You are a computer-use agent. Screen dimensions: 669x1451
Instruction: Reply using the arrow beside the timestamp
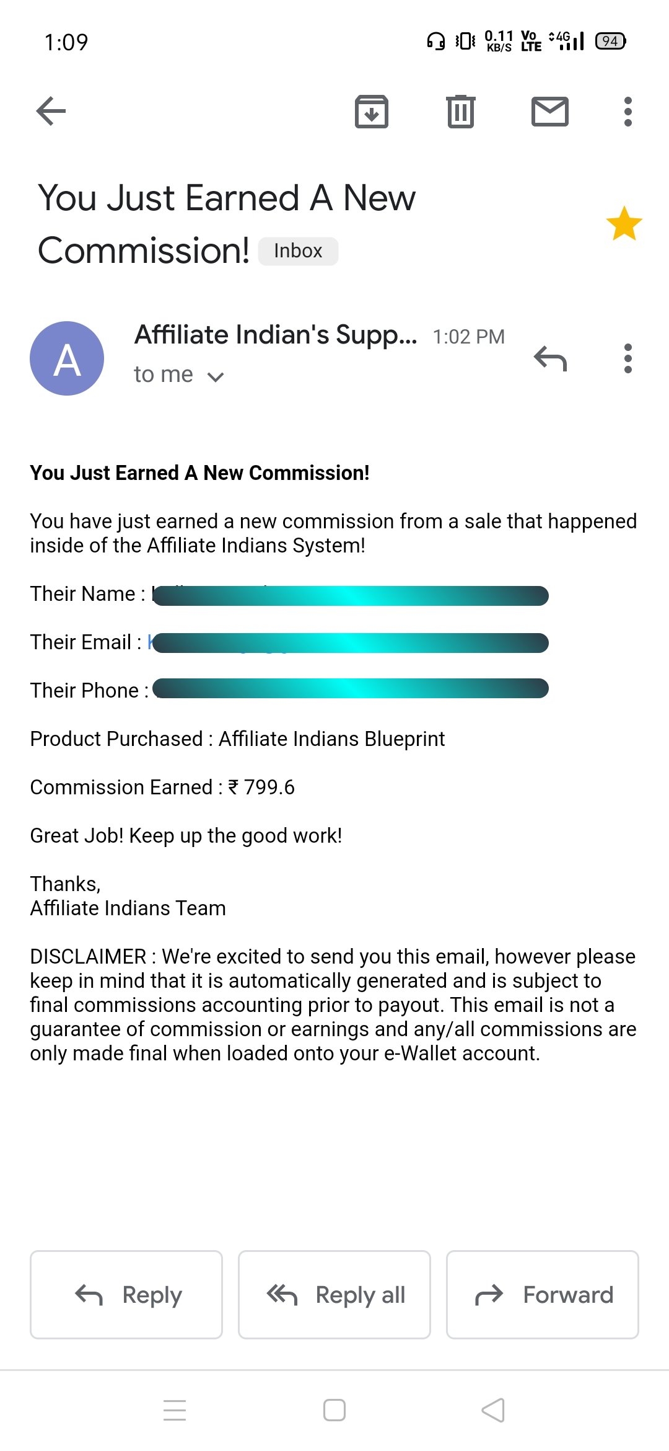(x=550, y=358)
